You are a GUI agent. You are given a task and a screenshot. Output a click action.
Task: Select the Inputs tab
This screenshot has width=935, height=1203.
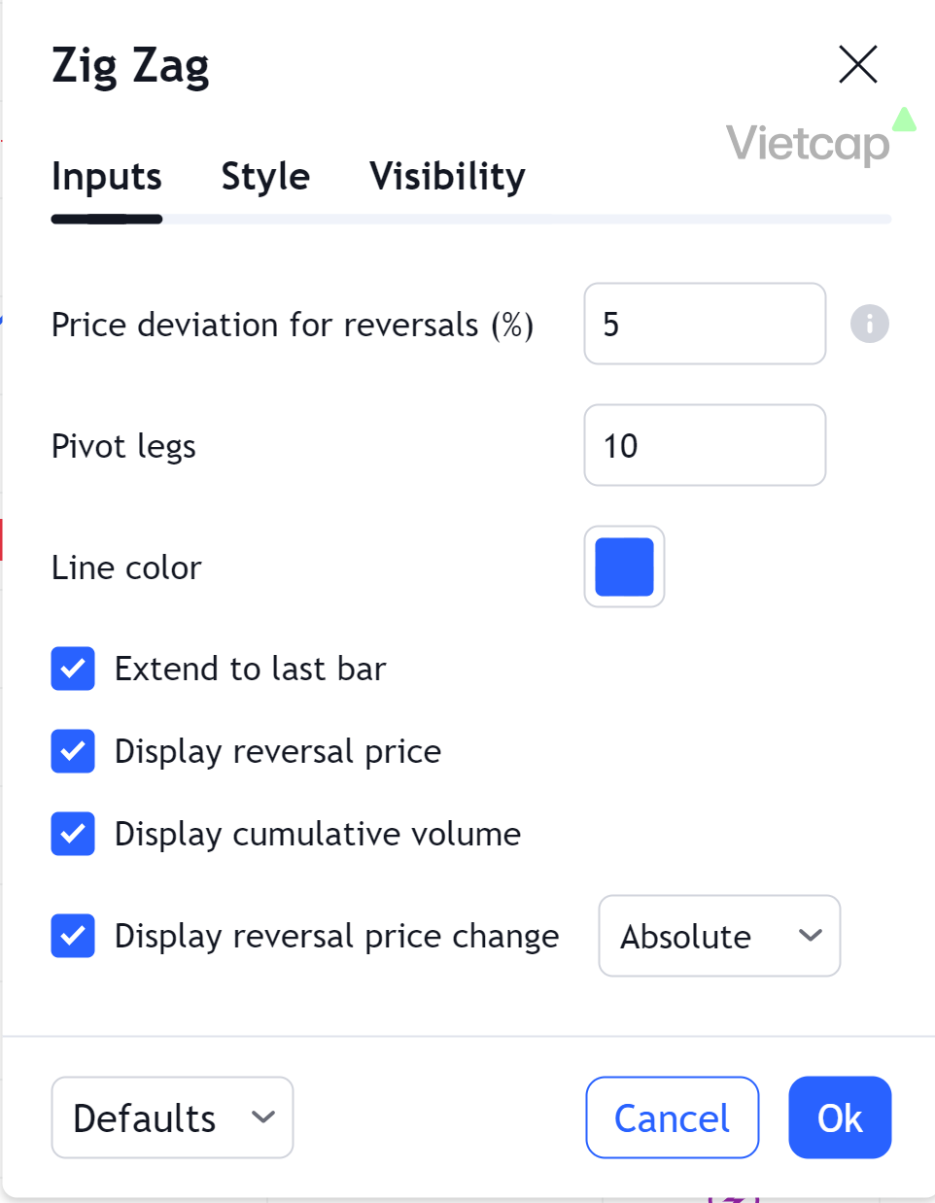[107, 176]
